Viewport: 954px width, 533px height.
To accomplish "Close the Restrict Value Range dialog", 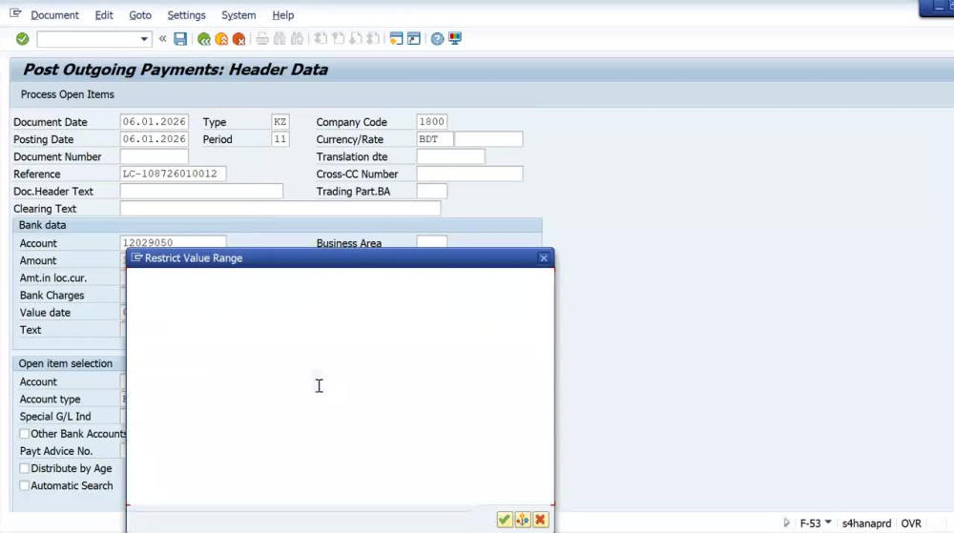I will (x=544, y=258).
